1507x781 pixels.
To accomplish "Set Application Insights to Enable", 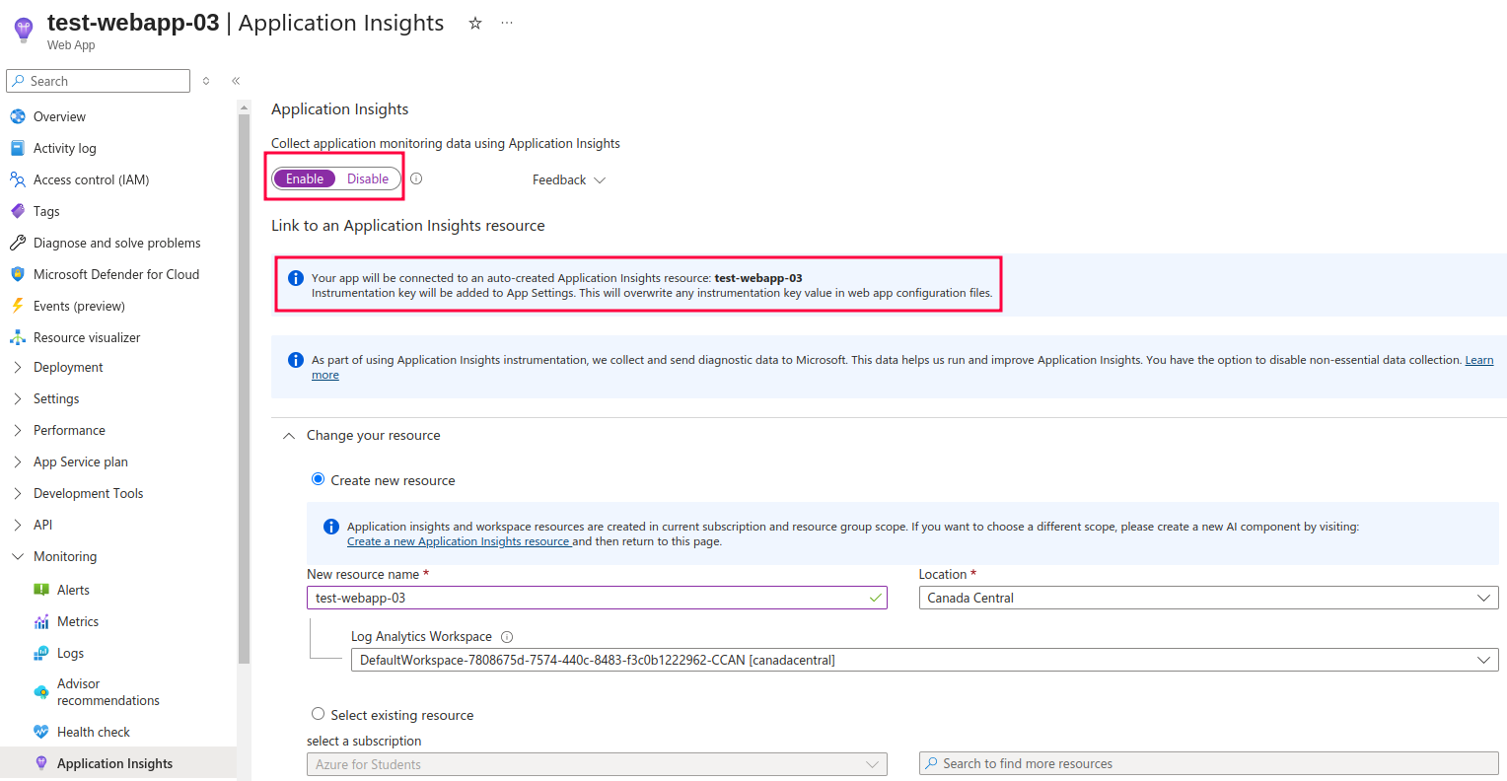I will (x=305, y=178).
